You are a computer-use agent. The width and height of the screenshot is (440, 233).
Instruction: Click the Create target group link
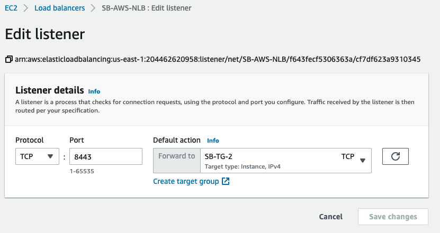(186, 182)
